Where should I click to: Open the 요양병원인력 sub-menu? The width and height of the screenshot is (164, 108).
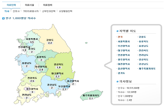pos(66,11)
